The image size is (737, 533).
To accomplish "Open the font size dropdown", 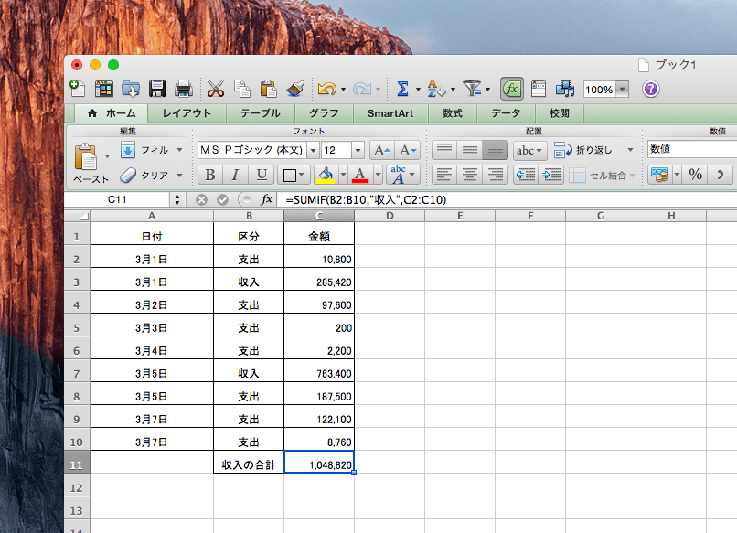I will click(358, 151).
